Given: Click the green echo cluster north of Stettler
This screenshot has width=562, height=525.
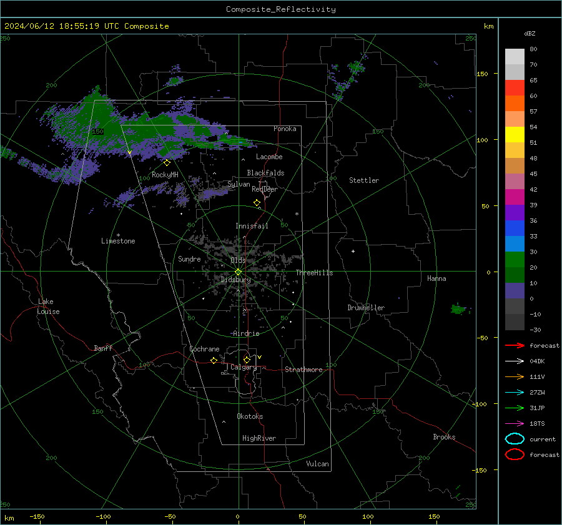Looking at the screenshot, I should pyautogui.click(x=355, y=67).
